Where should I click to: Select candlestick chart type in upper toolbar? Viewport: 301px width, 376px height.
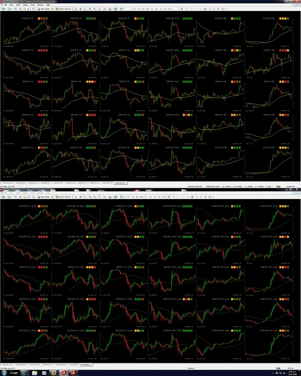(x=81, y=9)
